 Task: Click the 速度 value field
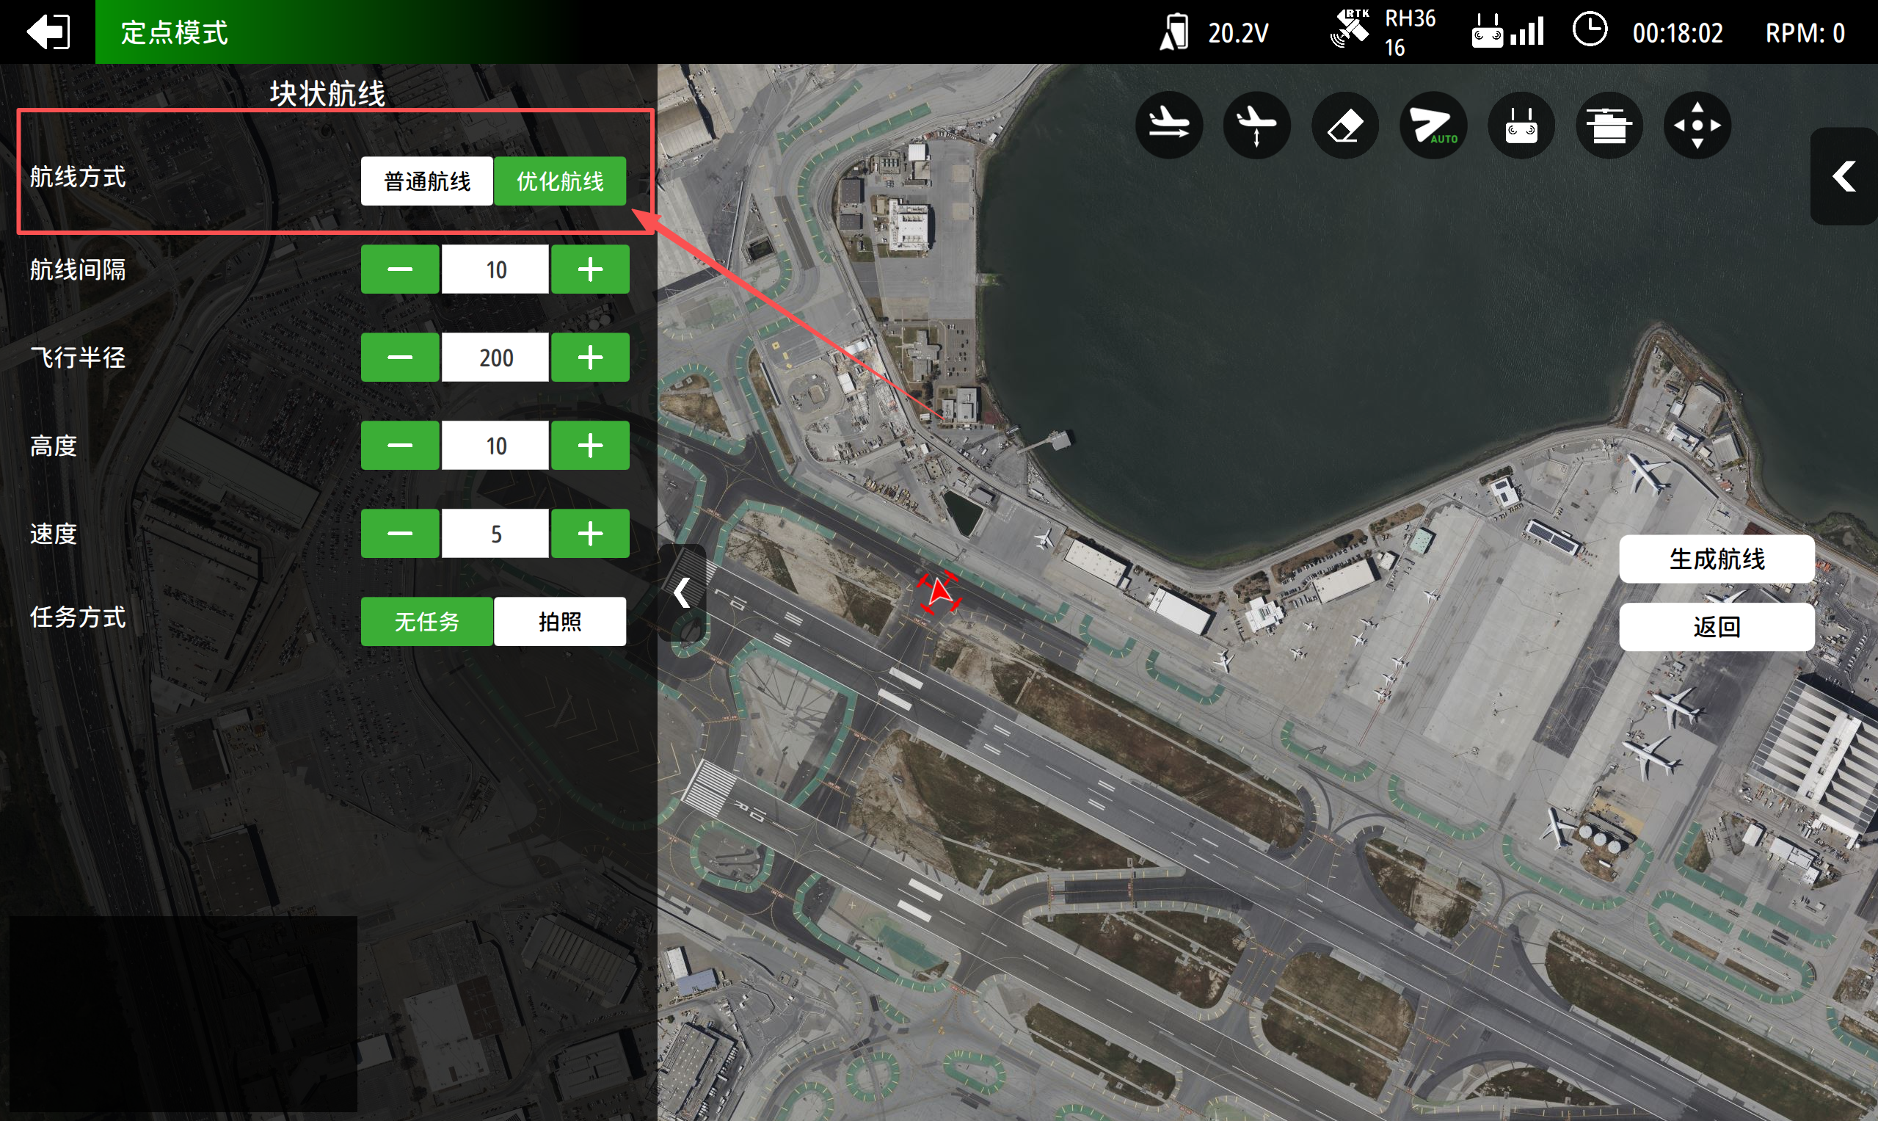pos(495,534)
